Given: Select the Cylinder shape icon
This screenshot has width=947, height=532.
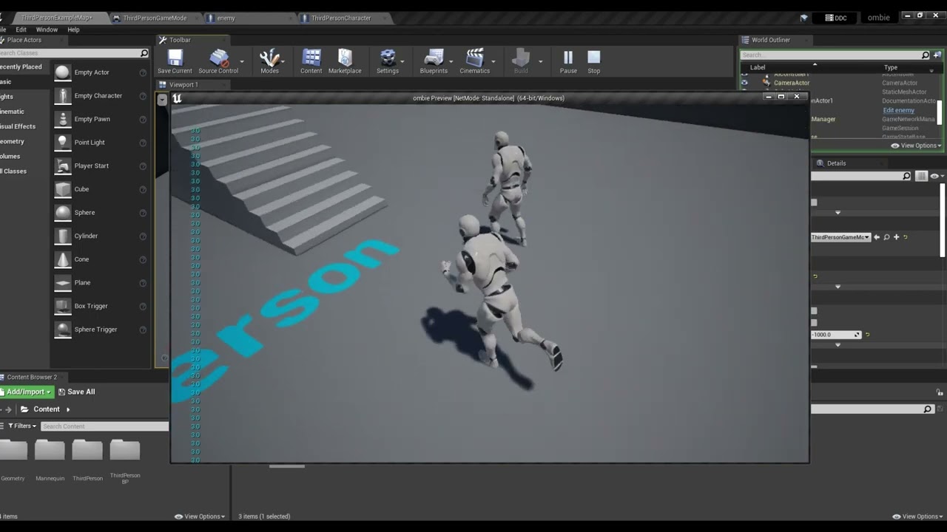Looking at the screenshot, I should point(63,236).
